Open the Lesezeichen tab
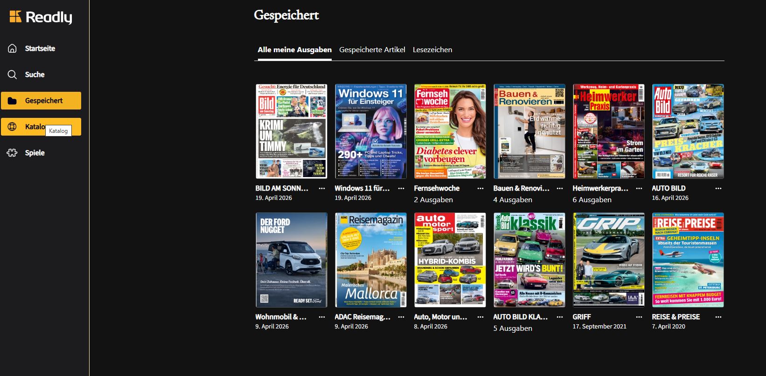The width and height of the screenshot is (766, 376). [x=432, y=50]
